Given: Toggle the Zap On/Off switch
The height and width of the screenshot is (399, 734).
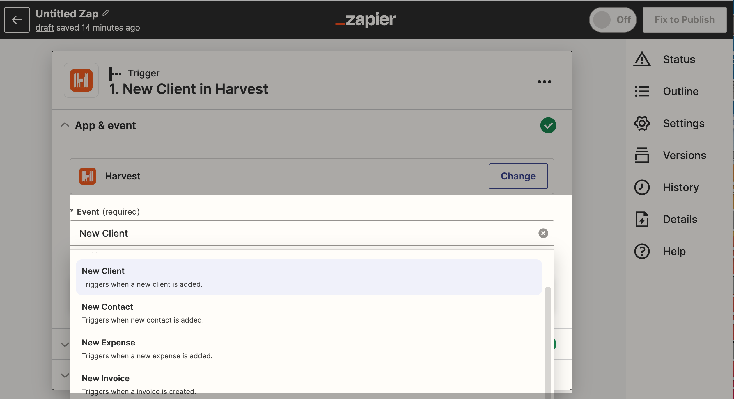Looking at the screenshot, I should (613, 19).
